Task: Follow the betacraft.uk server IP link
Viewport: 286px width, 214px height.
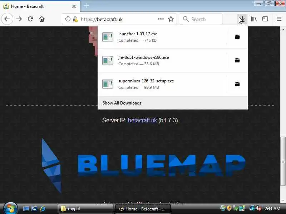Action: pos(142,120)
